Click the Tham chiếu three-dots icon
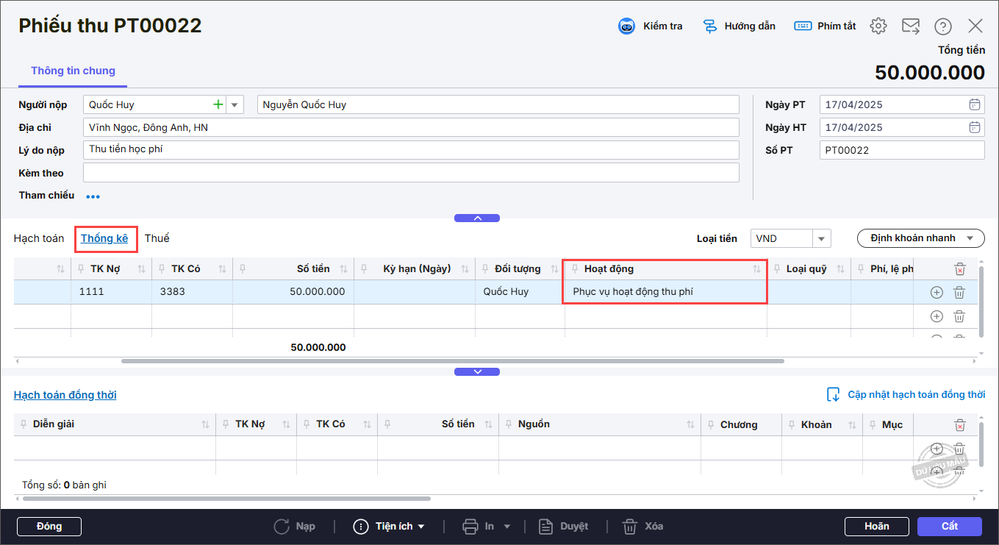Screen dimensions: 999x545 point(93,196)
